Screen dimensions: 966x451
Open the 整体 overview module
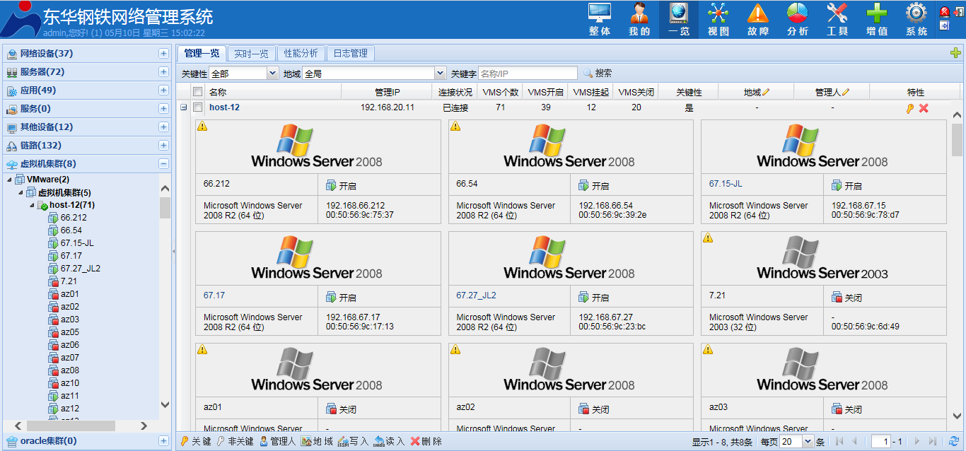coord(600,19)
